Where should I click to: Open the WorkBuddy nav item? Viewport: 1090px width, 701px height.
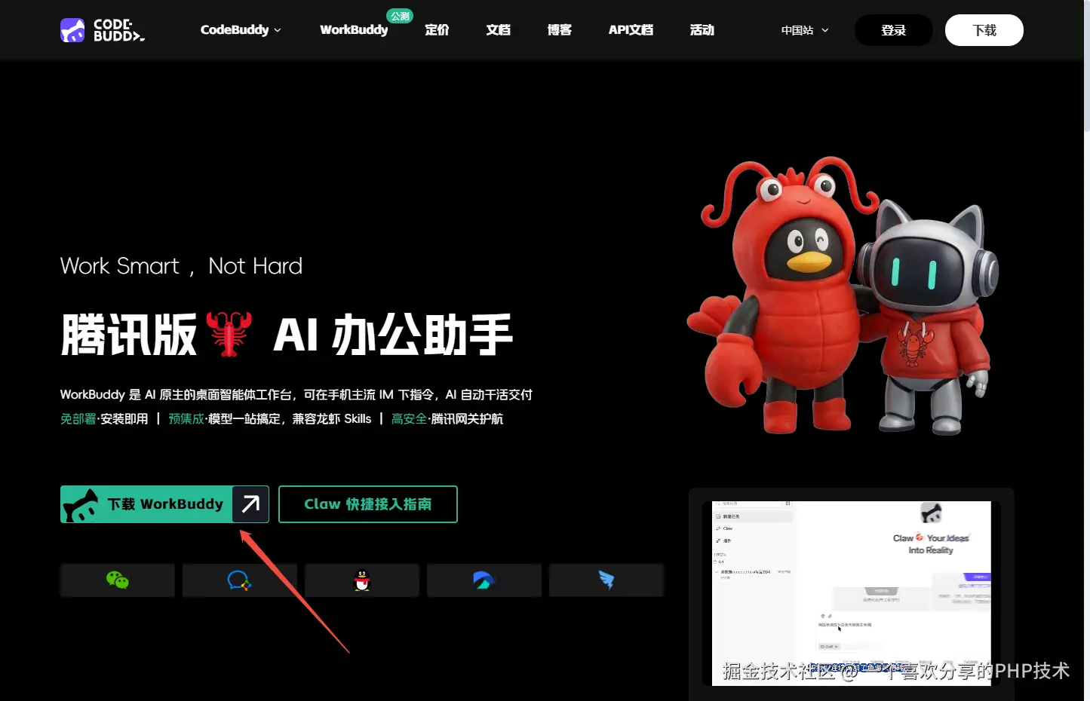pyautogui.click(x=354, y=30)
